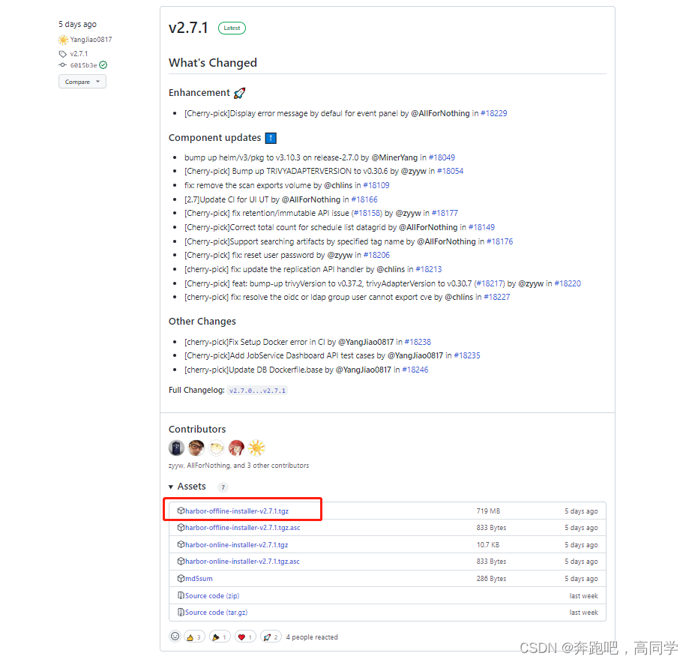The height and width of the screenshot is (662, 689).
Task: Click fourth contributor red-haired avatar
Action: click(236, 448)
